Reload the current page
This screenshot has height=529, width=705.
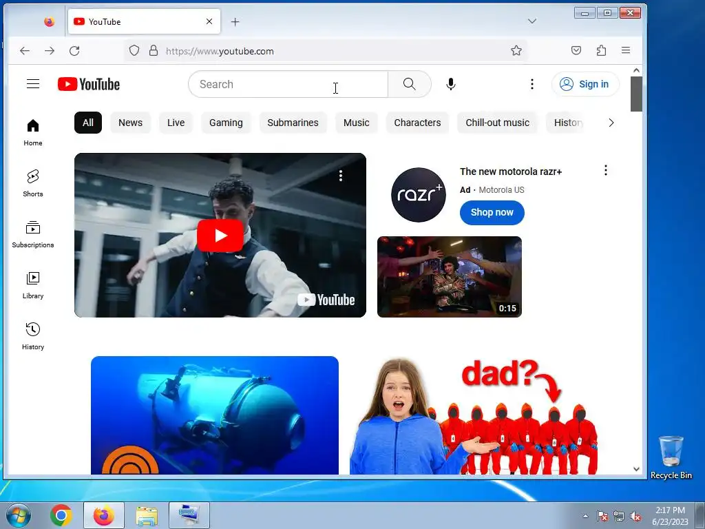74,51
